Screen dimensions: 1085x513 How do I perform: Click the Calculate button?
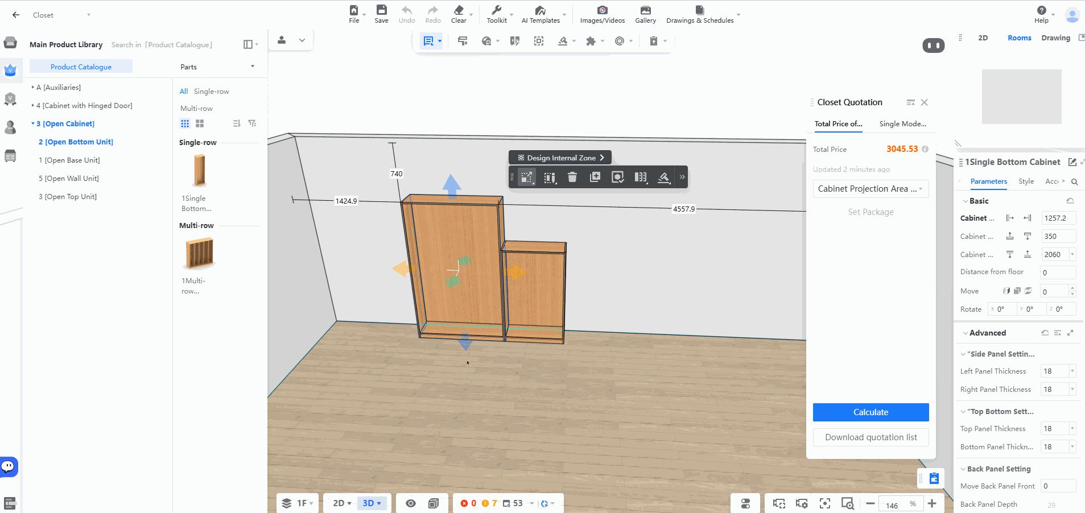point(871,412)
